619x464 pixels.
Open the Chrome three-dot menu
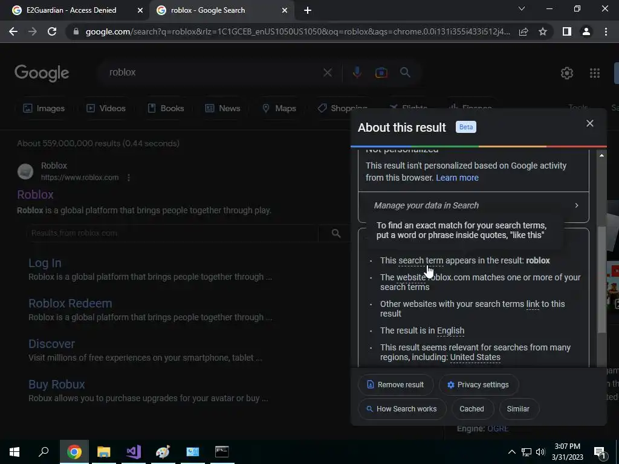point(606,31)
